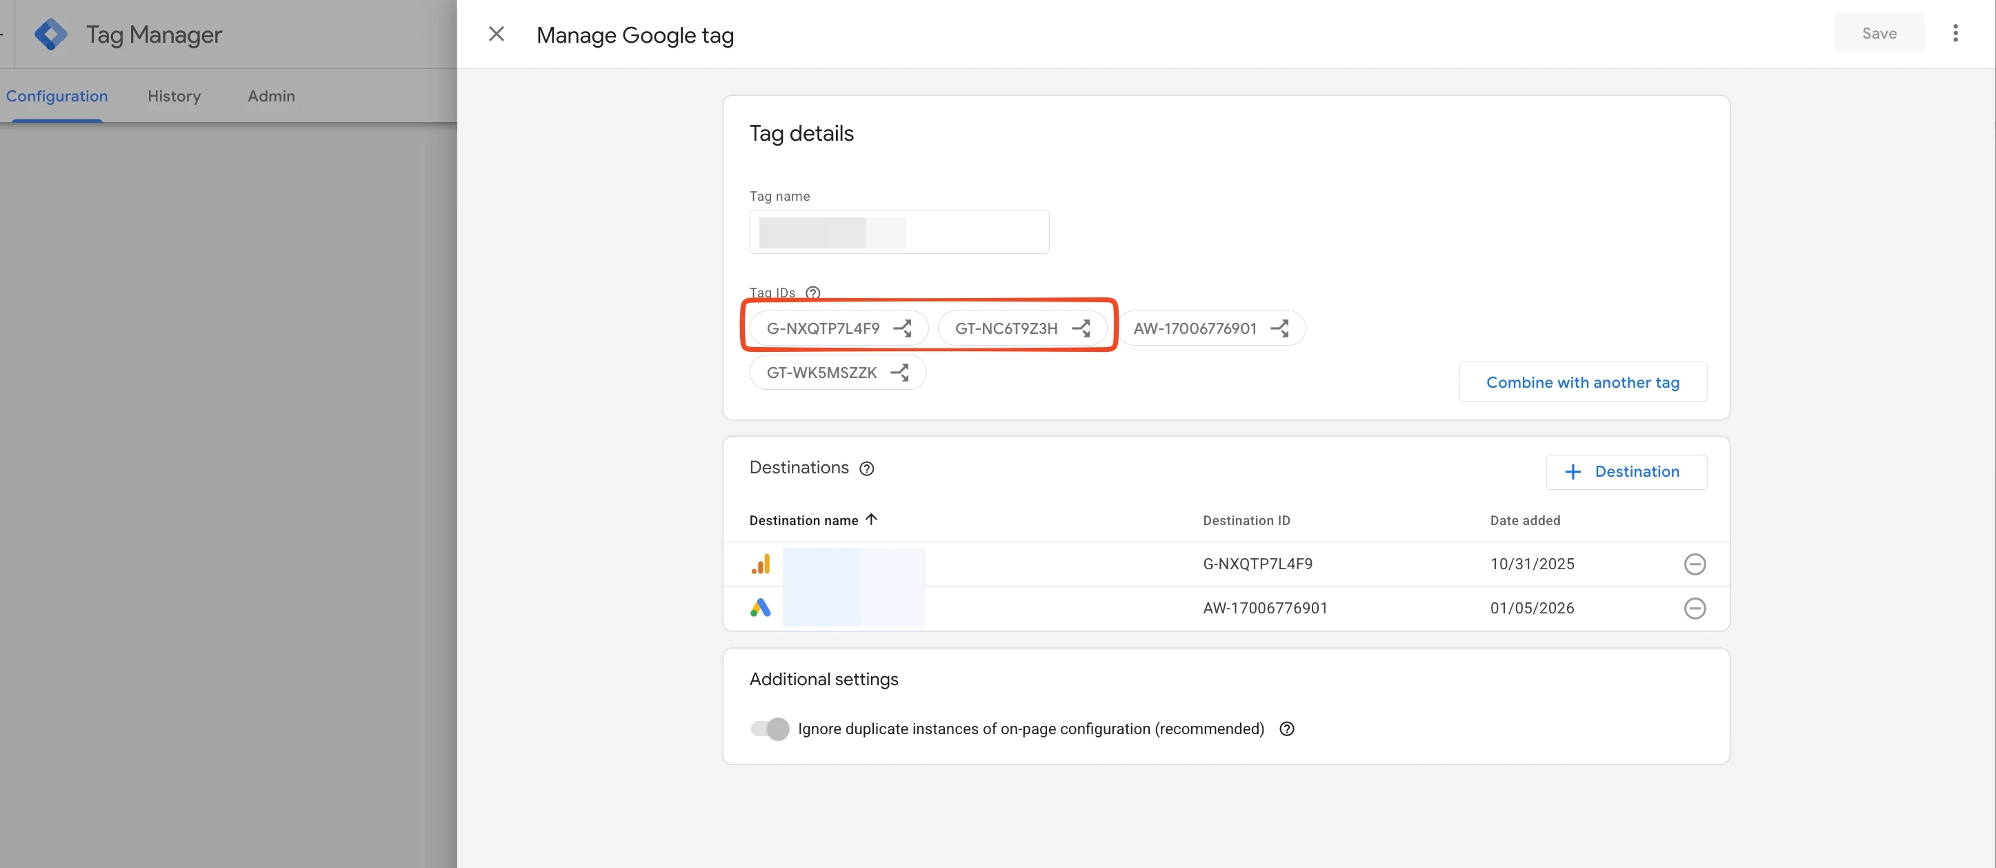The image size is (1996, 868).
Task: Open help for ignore duplicate instances setting
Action: click(x=1287, y=729)
